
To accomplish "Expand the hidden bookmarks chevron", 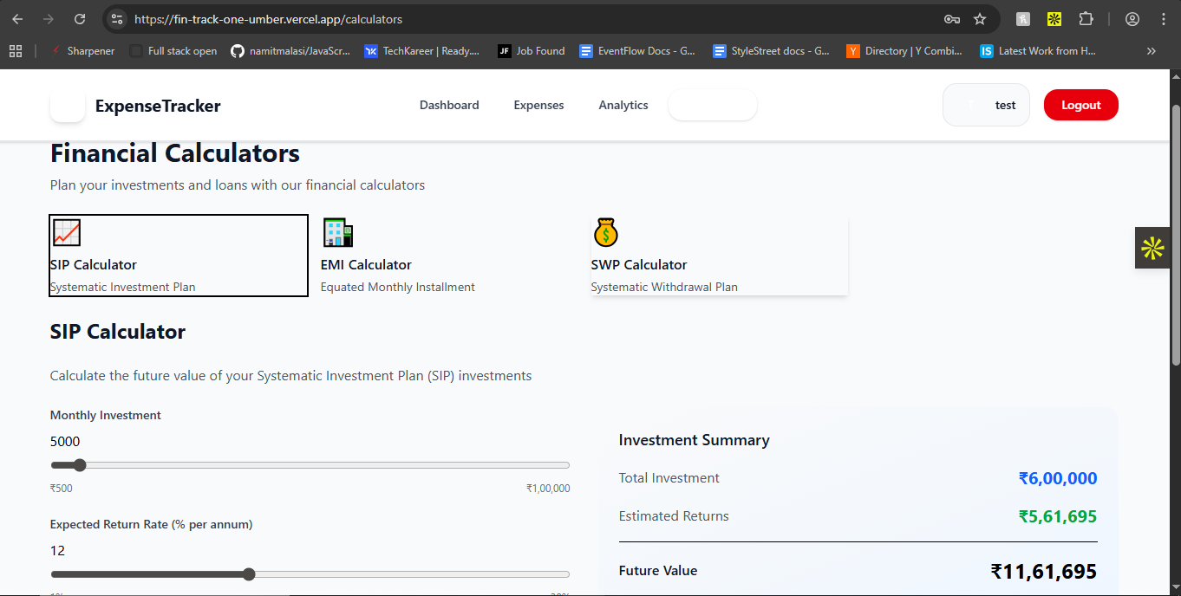I will point(1152,51).
